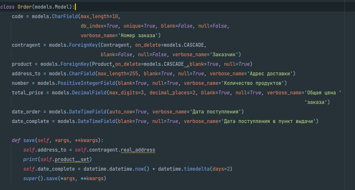Click the 'total_price' field variable name
Screen dimensions: 355x190
[x=28, y=92]
